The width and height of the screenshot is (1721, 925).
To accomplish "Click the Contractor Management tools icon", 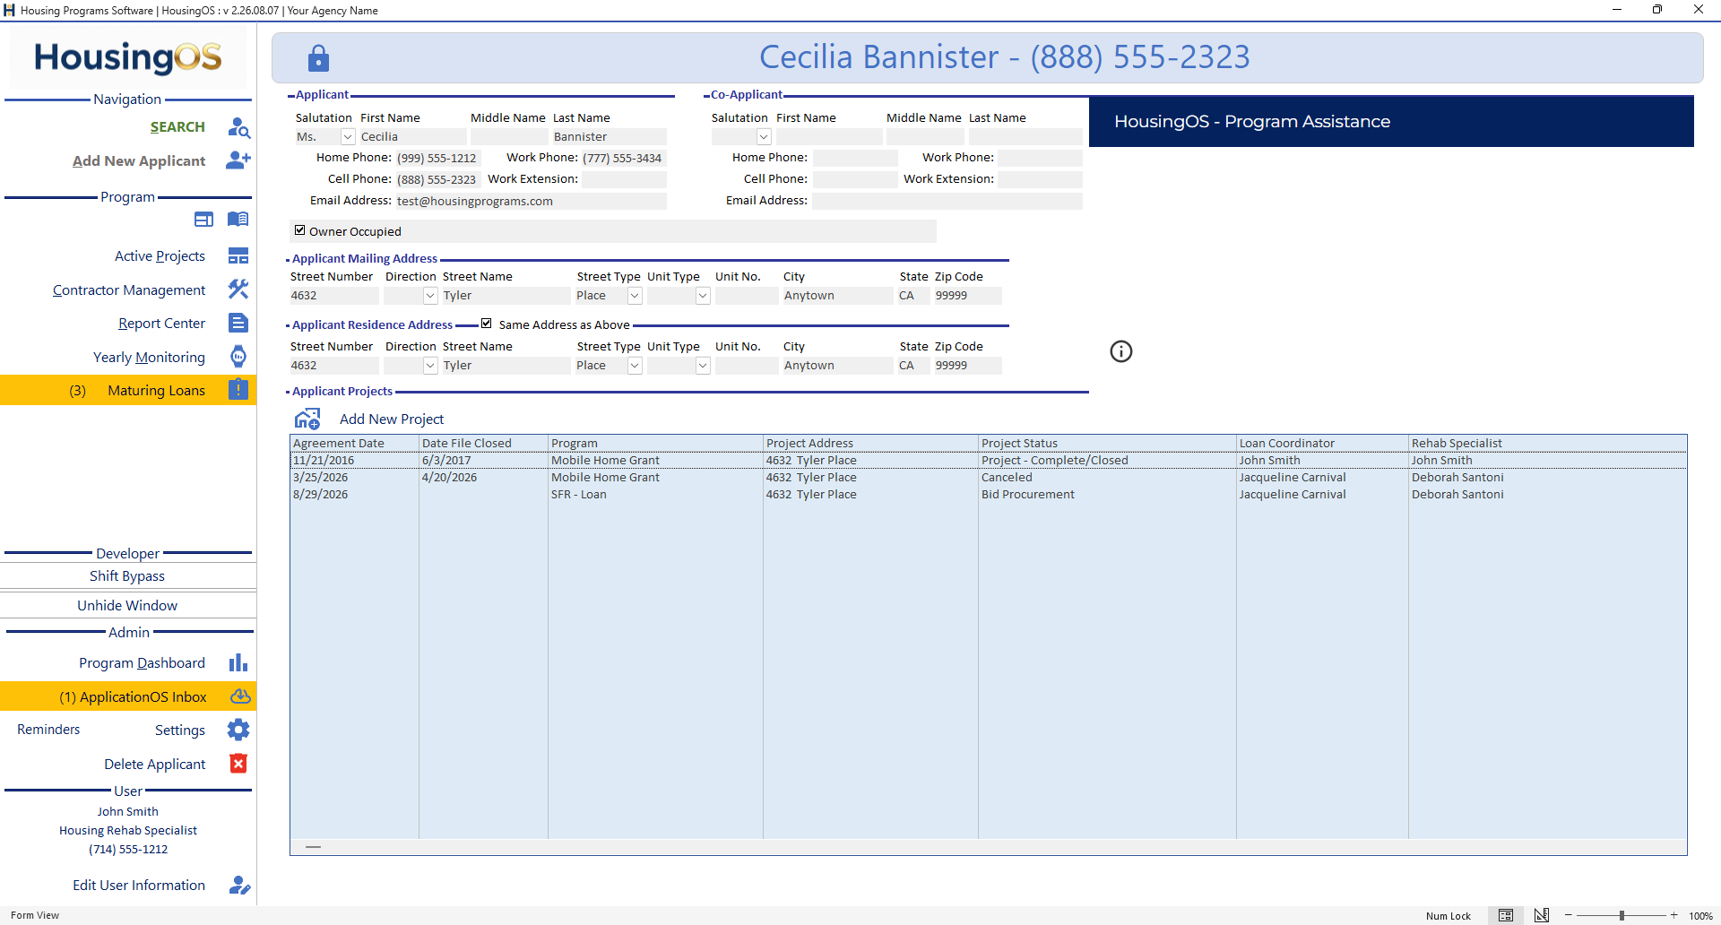I will click(238, 290).
